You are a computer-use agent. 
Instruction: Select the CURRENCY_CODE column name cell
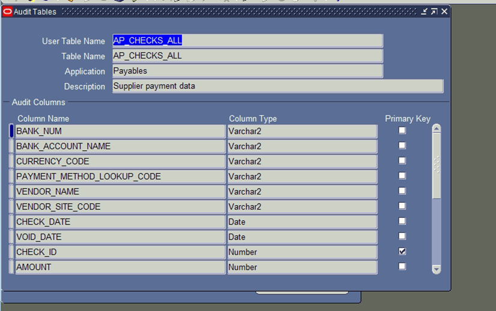(x=120, y=162)
